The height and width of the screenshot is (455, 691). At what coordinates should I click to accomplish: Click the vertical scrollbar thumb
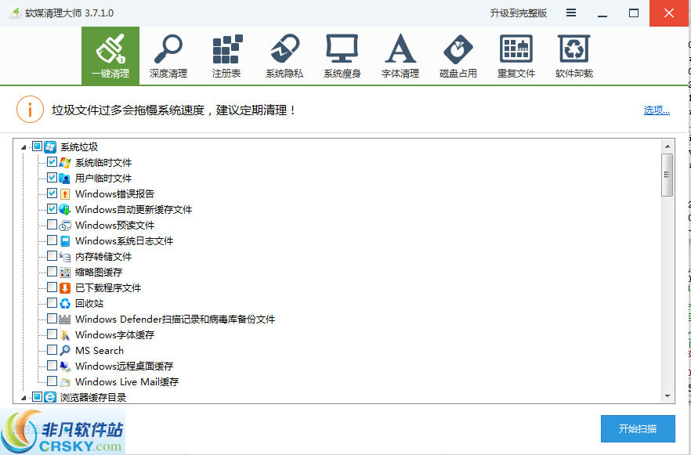[668, 172]
